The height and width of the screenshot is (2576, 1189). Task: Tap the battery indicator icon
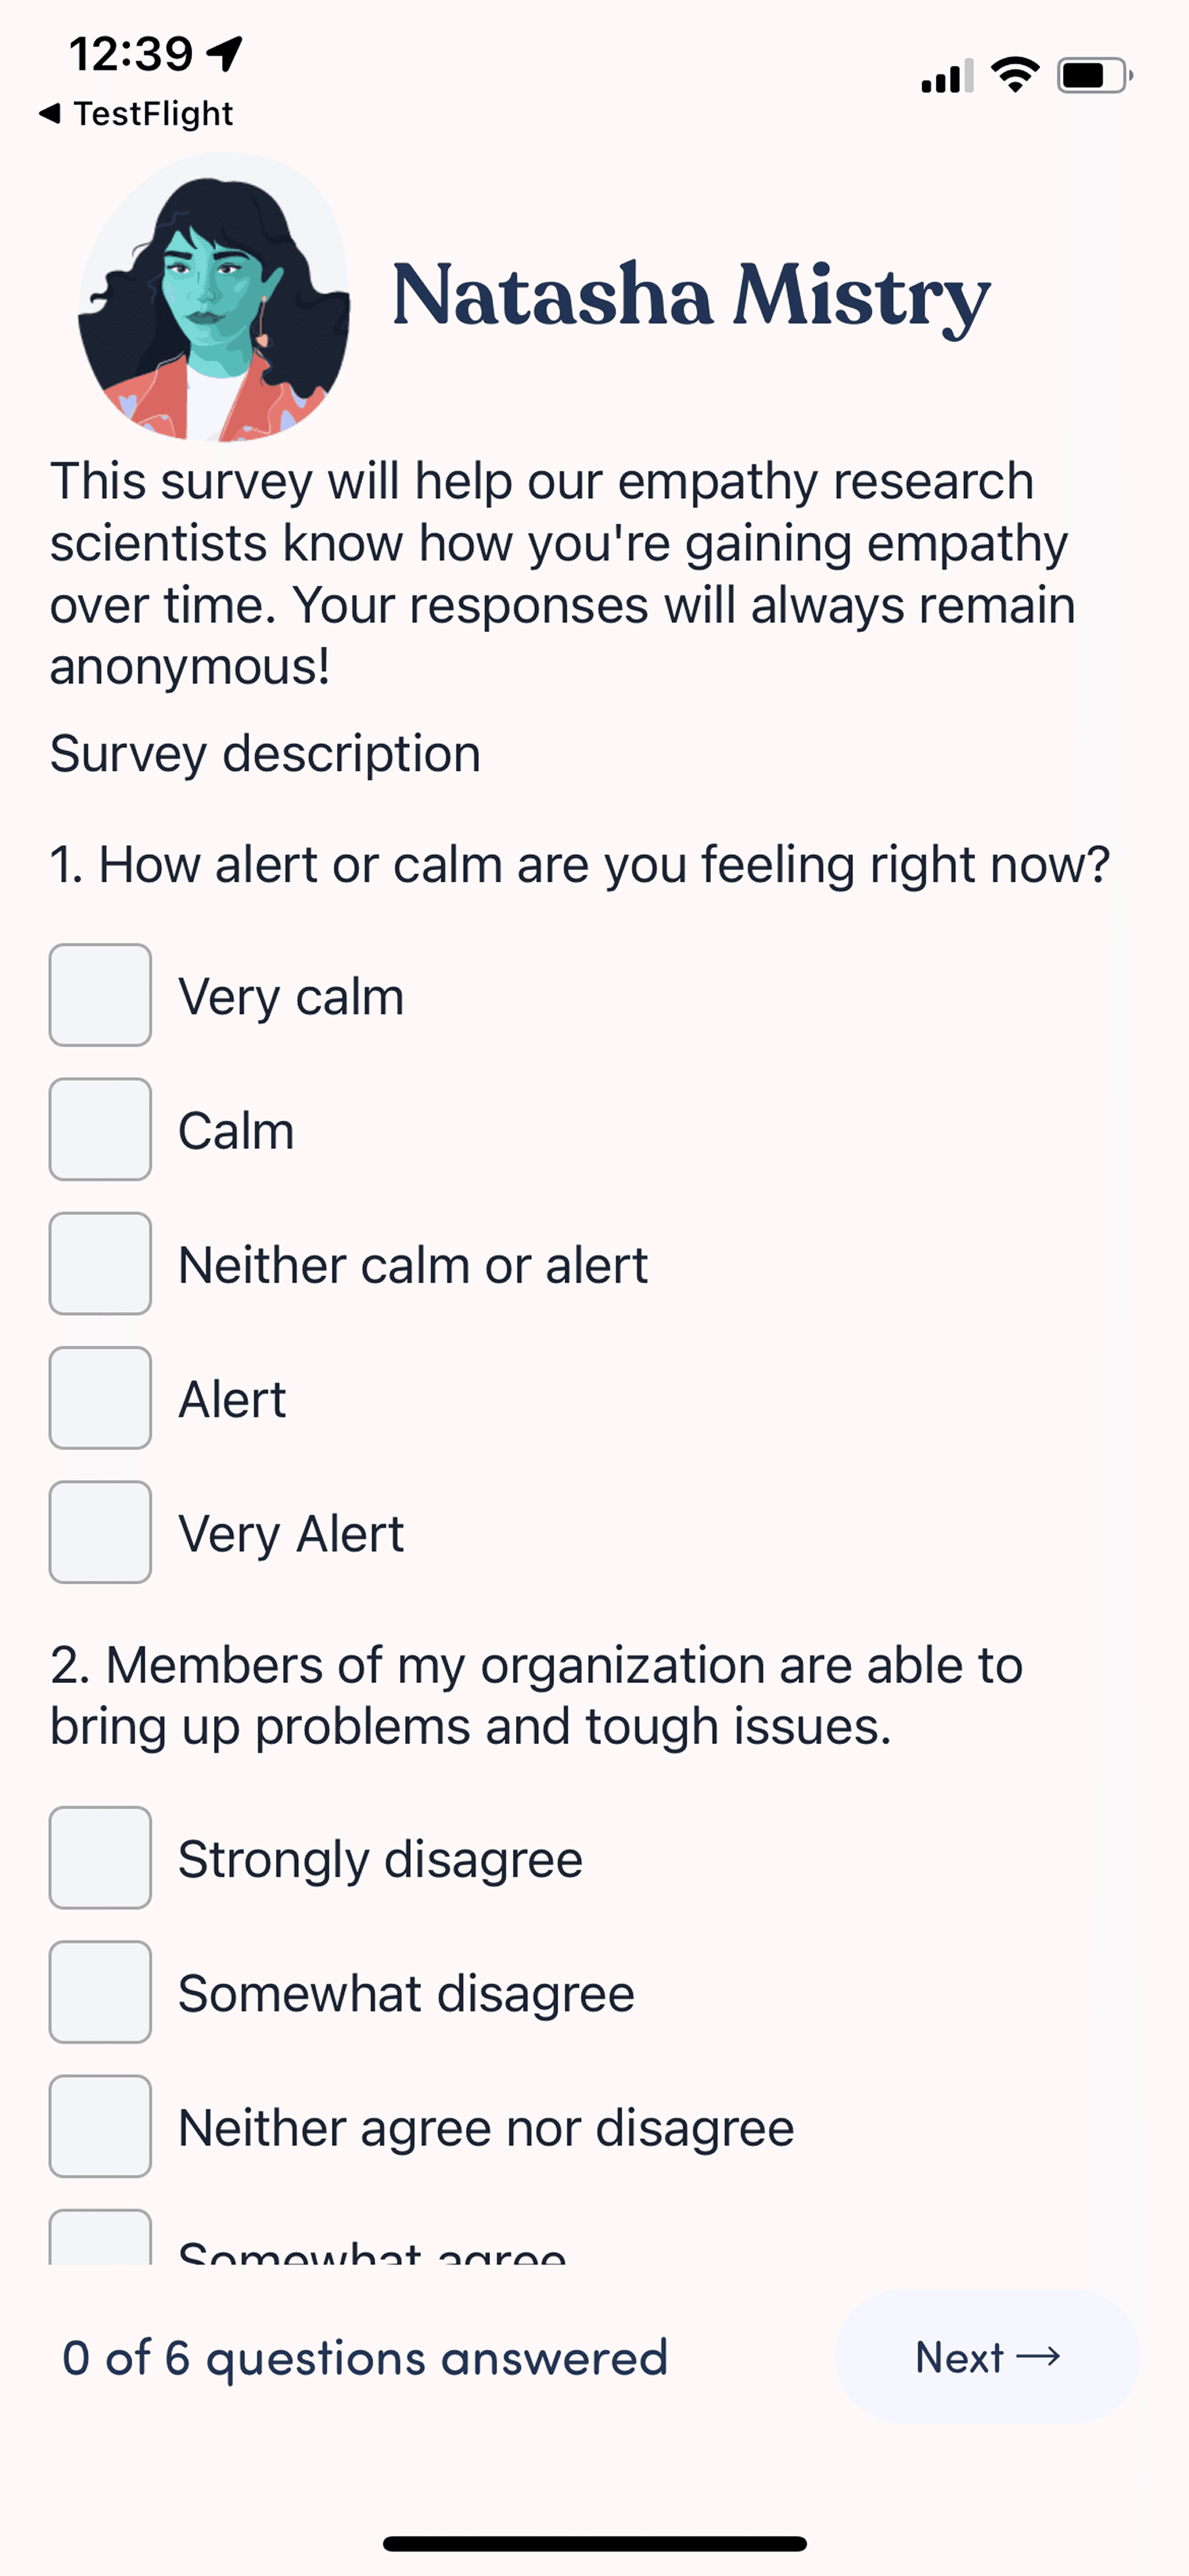tap(1094, 75)
